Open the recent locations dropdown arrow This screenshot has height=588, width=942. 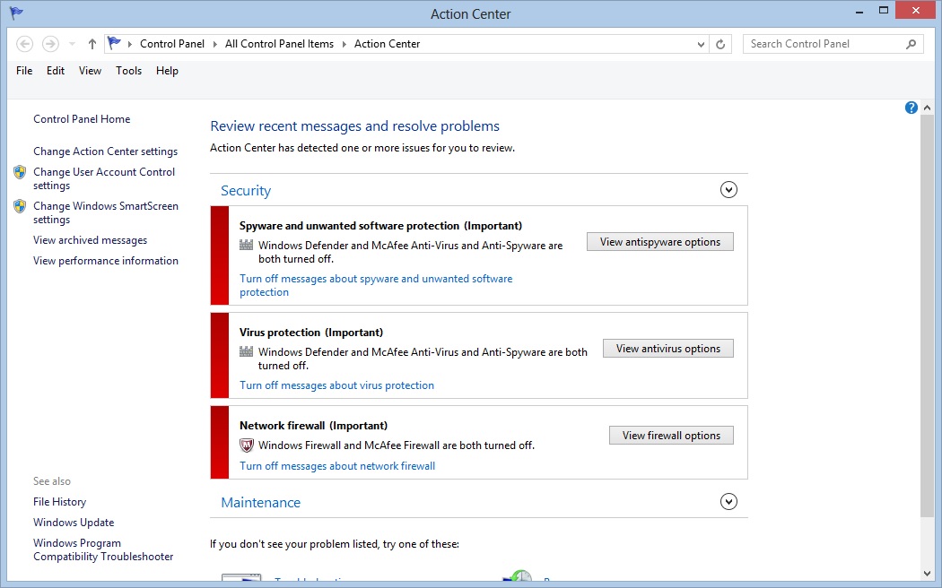73,44
